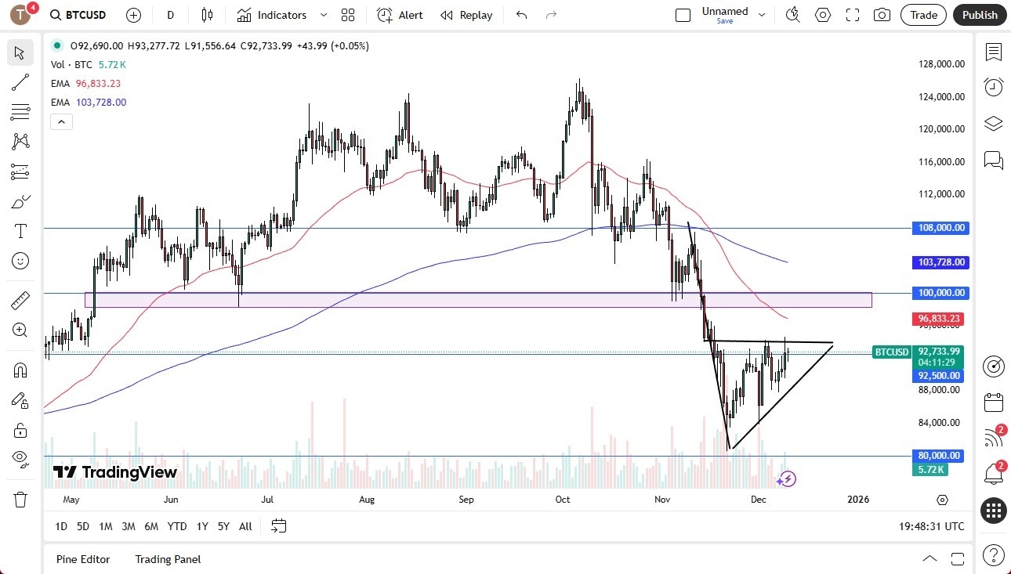Activate the zoom-in tool
Image resolution: width=1011 pixels, height=574 pixels.
tap(20, 330)
